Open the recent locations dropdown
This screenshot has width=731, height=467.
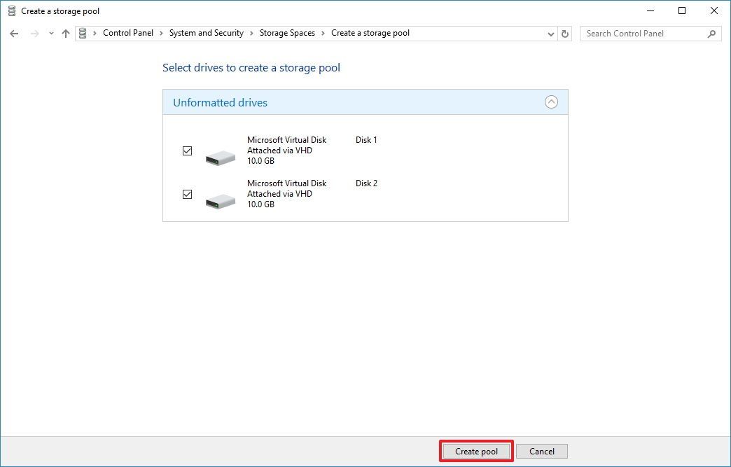coord(50,33)
